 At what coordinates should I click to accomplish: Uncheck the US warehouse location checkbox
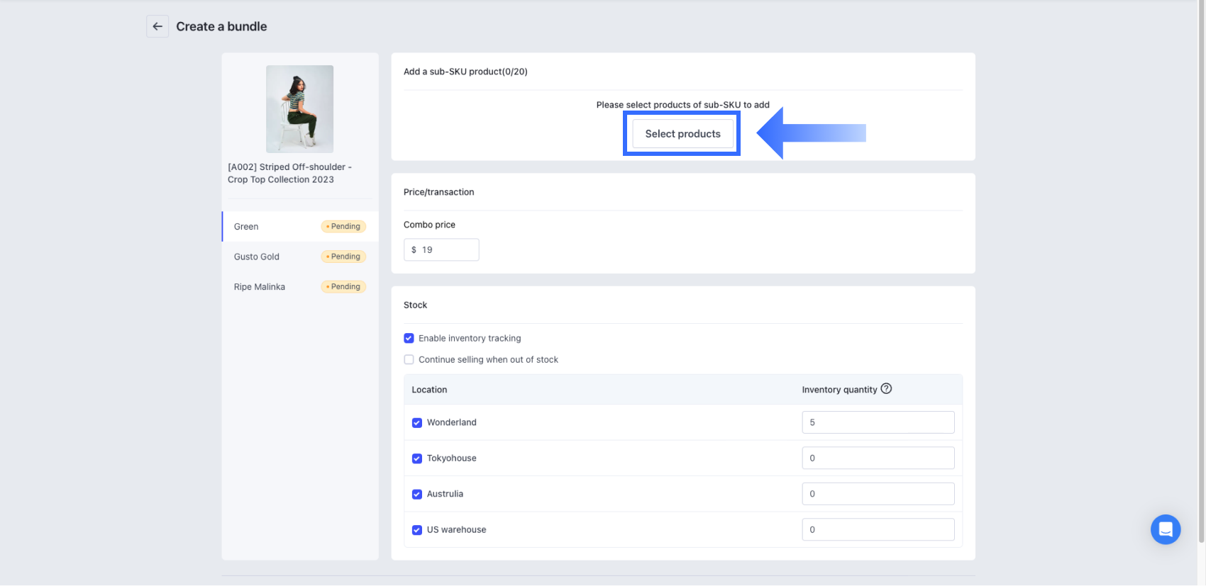417,530
